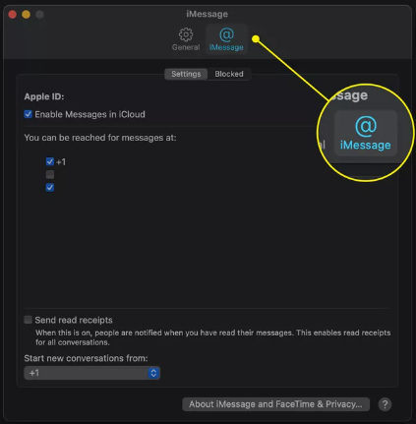Enable Send read receipts checkbox
Image resolution: width=416 pixels, height=424 pixels.
pos(29,320)
